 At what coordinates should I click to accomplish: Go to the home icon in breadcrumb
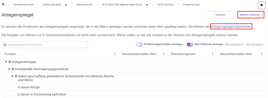3,5
